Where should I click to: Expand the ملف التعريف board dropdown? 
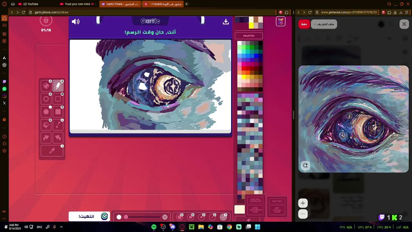324,24
